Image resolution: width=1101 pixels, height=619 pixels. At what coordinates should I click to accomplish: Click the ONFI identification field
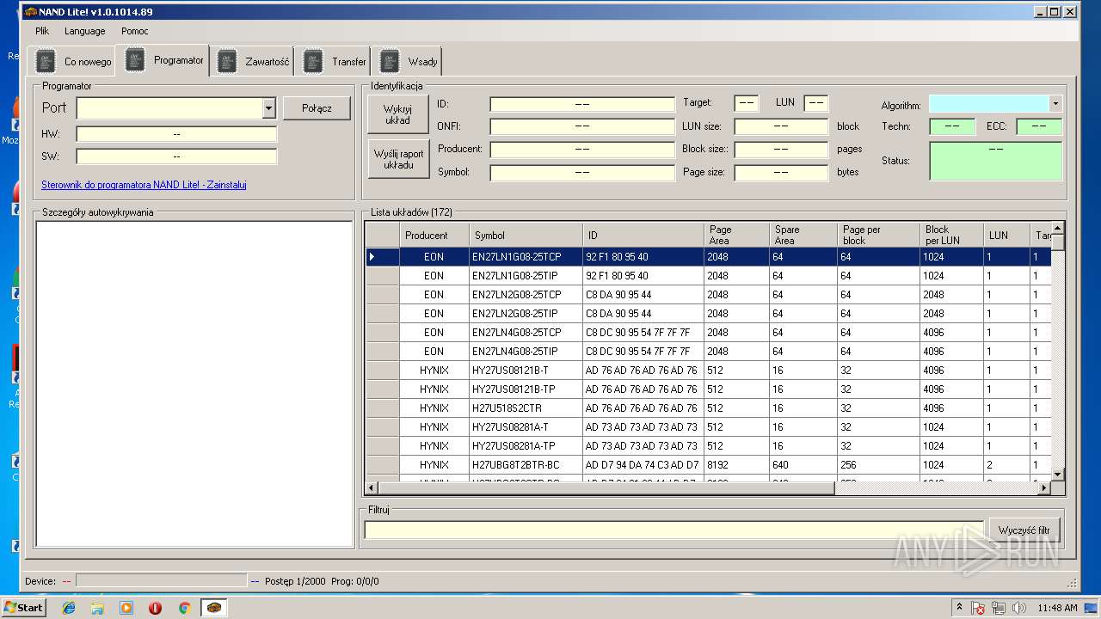[x=582, y=126]
